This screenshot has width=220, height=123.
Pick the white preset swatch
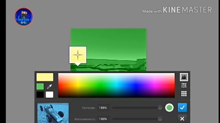(x=49, y=95)
